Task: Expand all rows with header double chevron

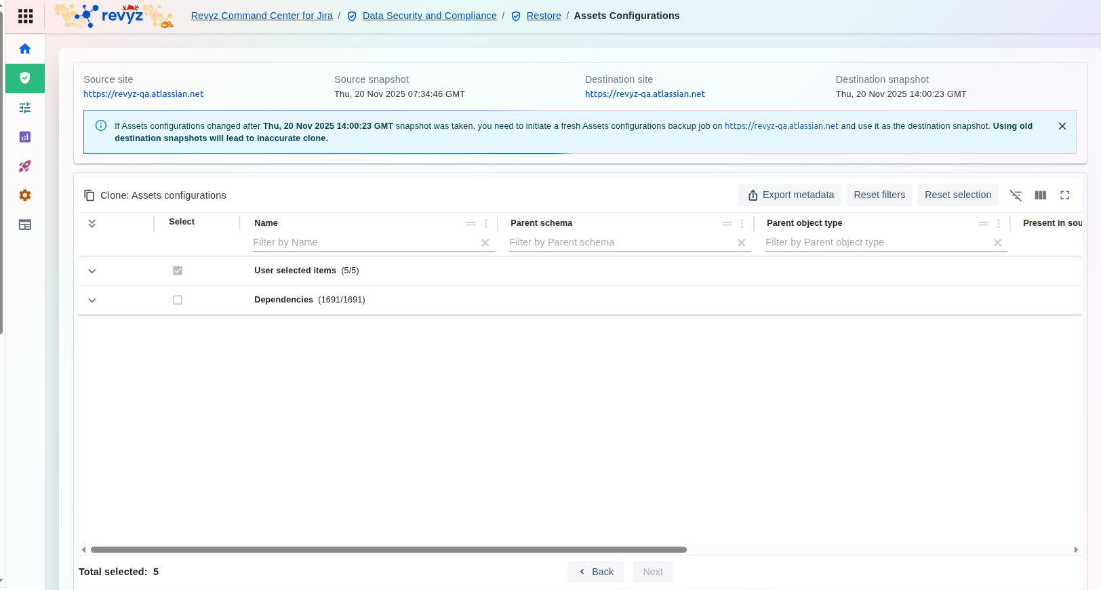Action: tap(92, 223)
